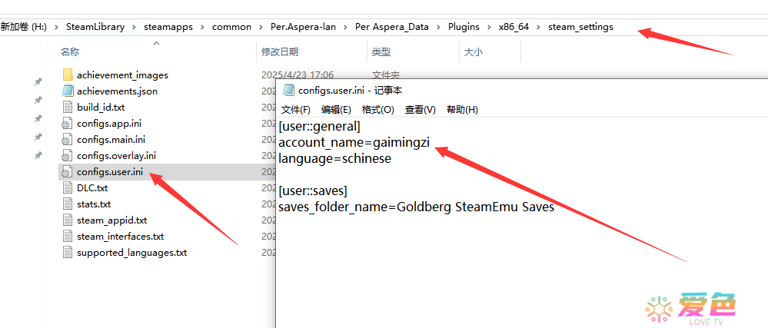Go to 新加卷 (H:) in the address bar
This screenshot has height=328, width=768.
click(24, 27)
